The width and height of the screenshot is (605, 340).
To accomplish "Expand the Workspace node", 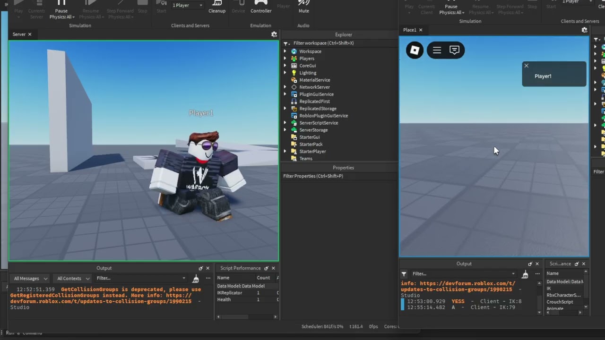I will [x=285, y=51].
